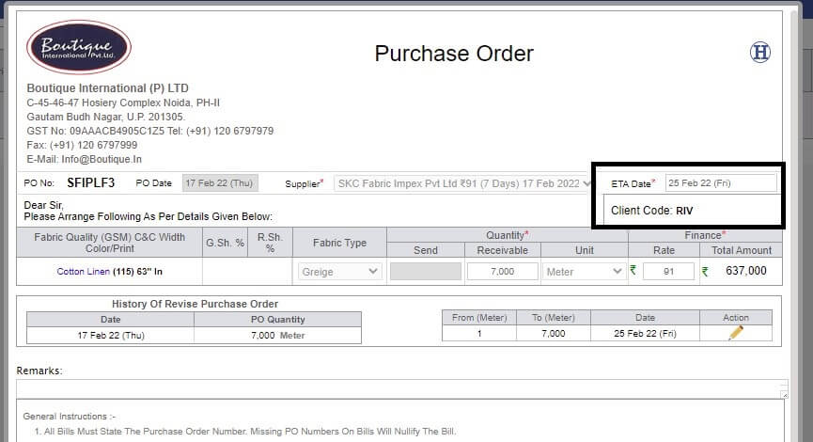The width and height of the screenshot is (813, 442).
Task: Open the Unit Meter dropdown
Action: tap(584, 272)
